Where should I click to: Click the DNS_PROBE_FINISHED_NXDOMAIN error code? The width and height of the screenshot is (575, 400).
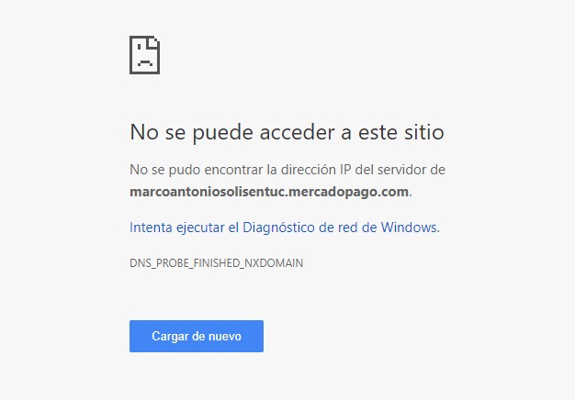coord(217,263)
